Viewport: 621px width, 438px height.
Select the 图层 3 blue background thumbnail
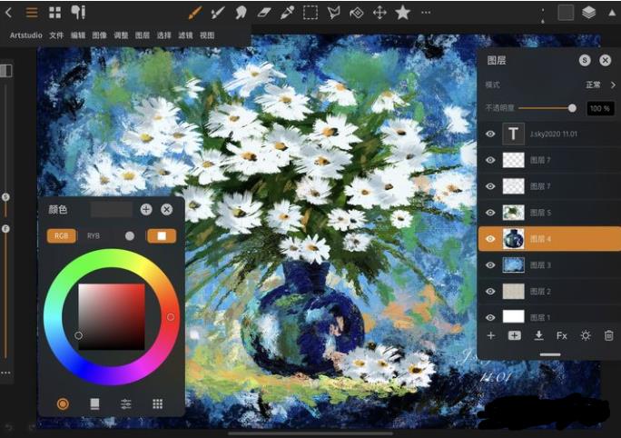click(513, 264)
